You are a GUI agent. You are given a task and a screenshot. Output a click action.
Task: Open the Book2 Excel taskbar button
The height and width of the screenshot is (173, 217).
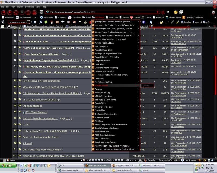tap(152, 171)
